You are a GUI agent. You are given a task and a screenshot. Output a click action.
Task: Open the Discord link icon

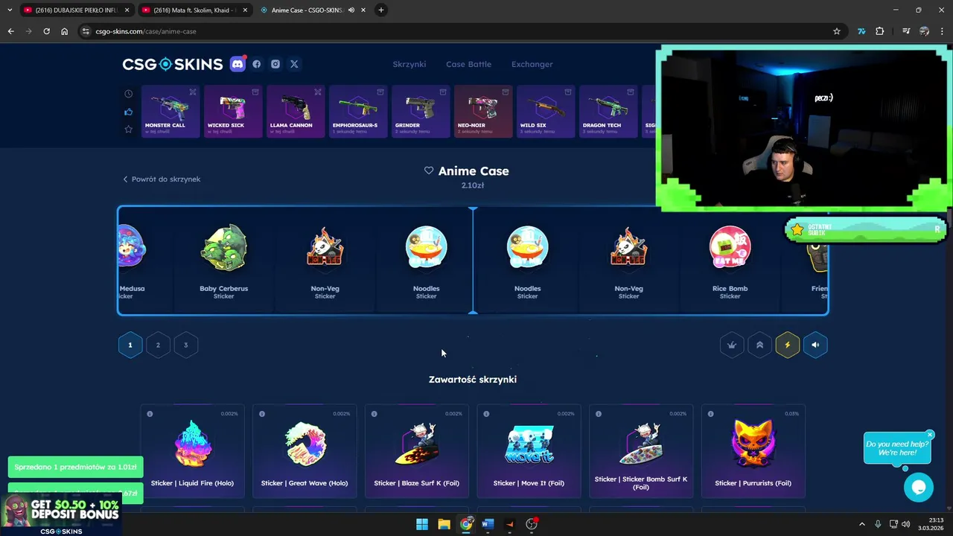(238, 64)
